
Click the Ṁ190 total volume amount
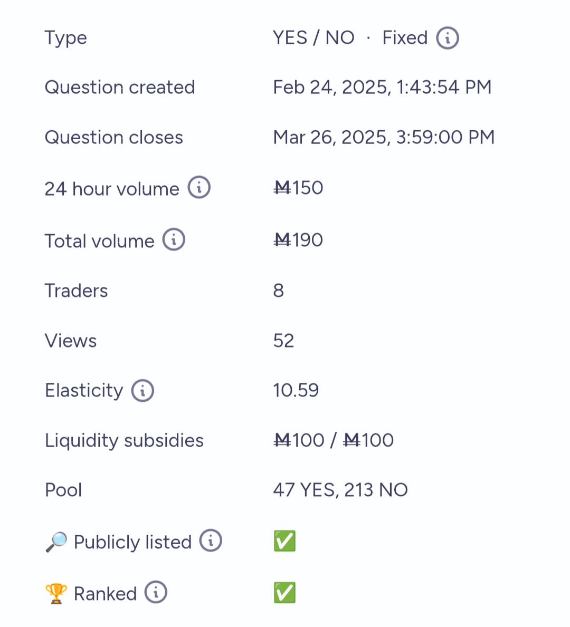[298, 240]
